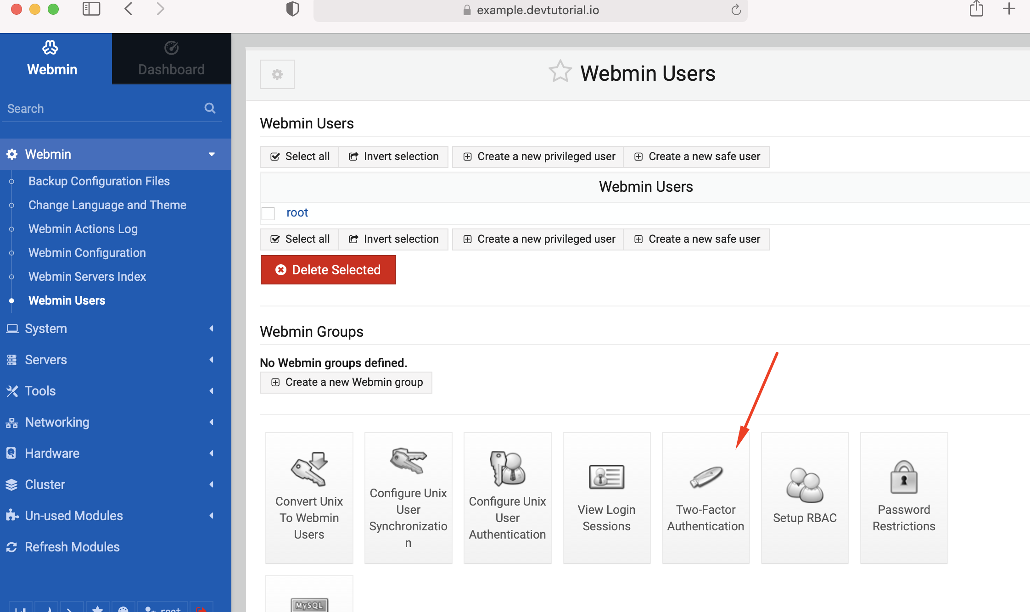Click Create a new safe user, upper row

coord(696,157)
